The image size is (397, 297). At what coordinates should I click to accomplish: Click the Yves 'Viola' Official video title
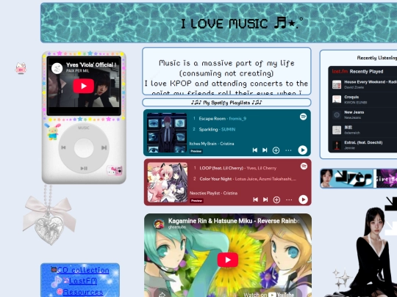[91, 65]
